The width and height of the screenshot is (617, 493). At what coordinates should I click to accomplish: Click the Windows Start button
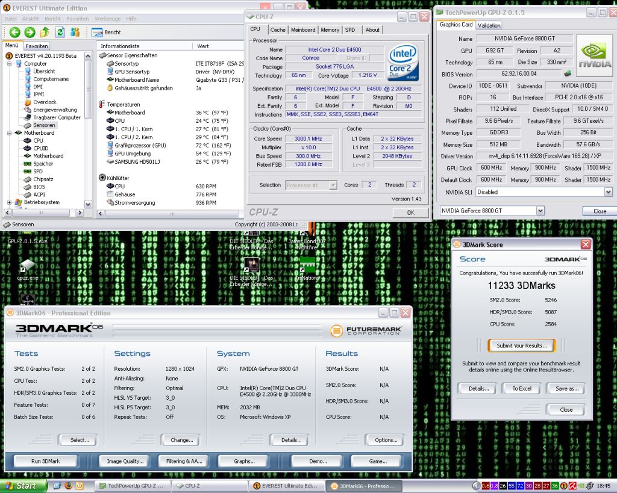point(23,486)
